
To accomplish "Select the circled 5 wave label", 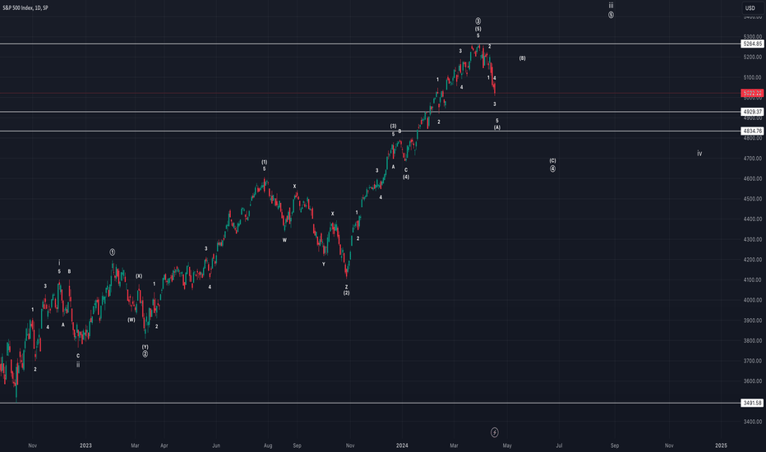I will tap(611, 15).
